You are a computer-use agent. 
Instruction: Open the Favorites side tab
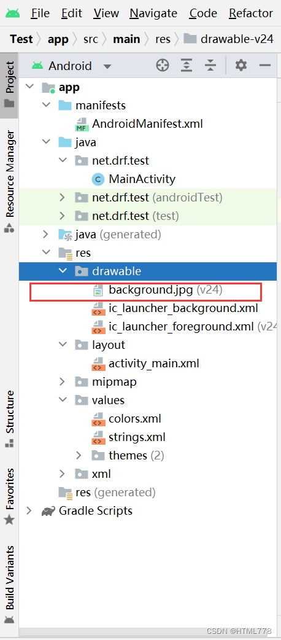[x=9, y=496]
